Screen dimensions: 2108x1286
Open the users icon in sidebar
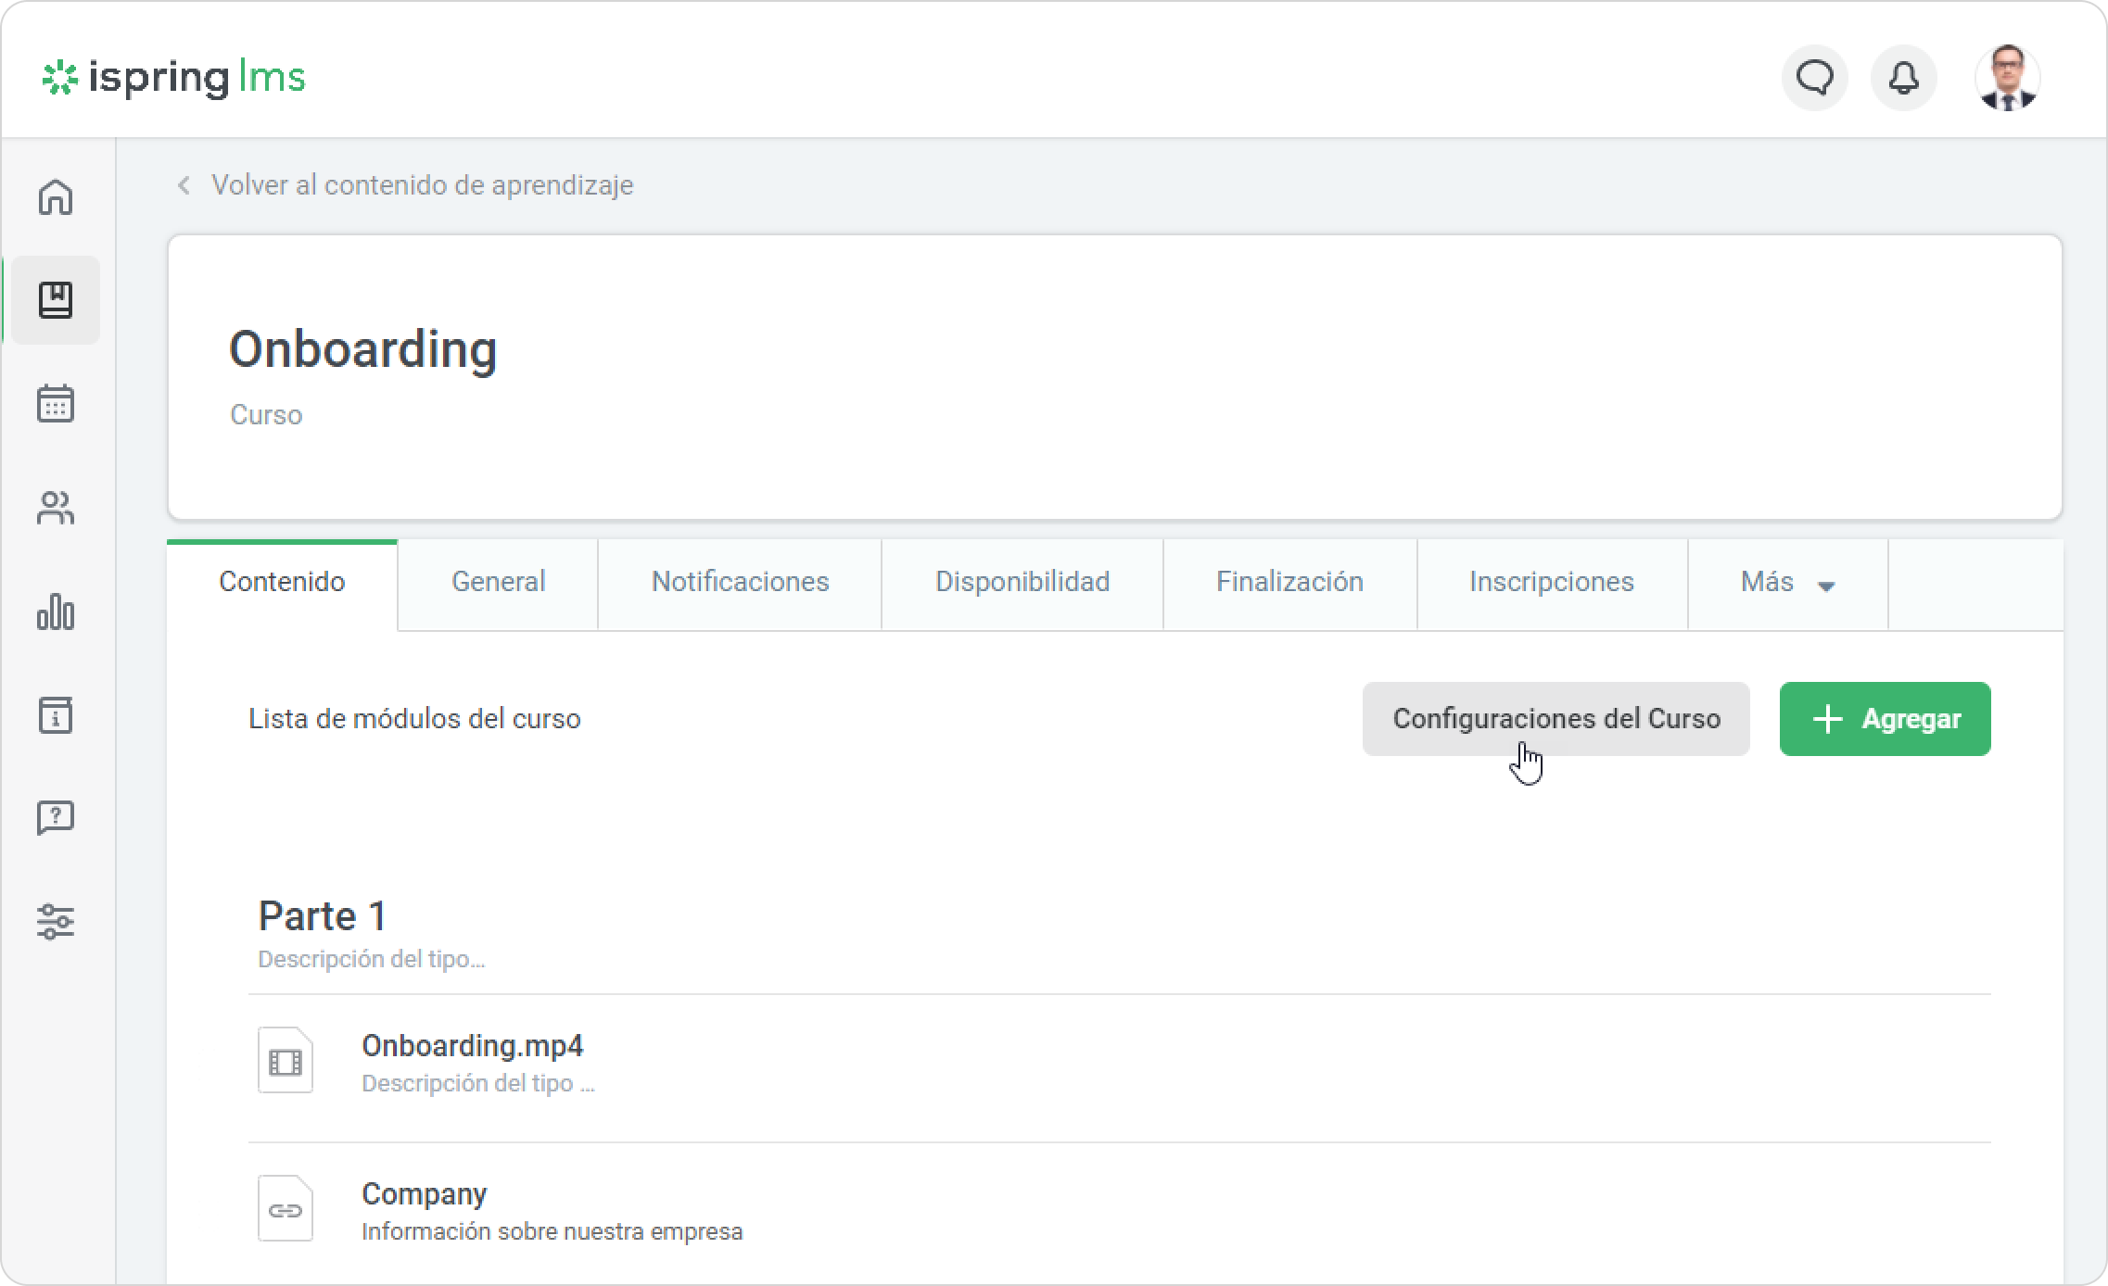(x=56, y=508)
